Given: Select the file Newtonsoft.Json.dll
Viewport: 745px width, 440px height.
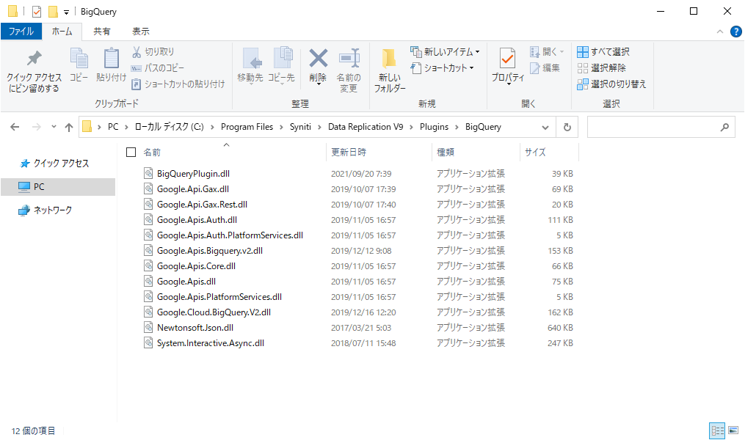Looking at the screenshot, I should (195, 328).
